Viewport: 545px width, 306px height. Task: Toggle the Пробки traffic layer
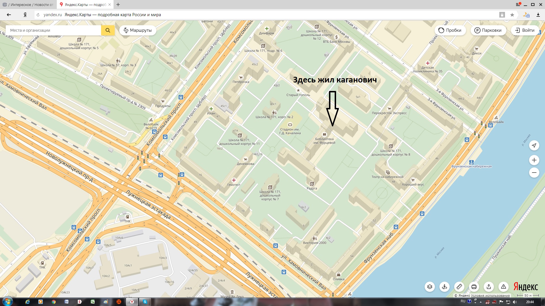(x=450, y=30)
